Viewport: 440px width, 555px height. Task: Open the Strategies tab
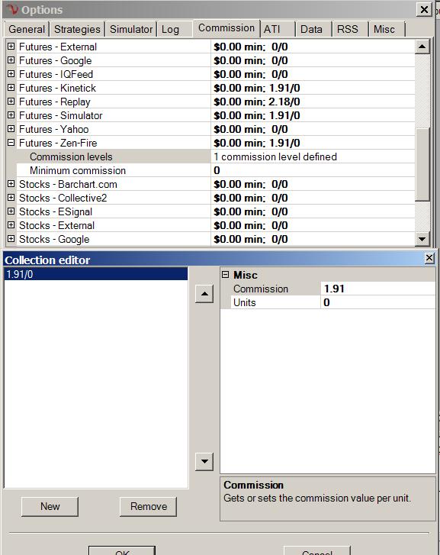point(77,29)
